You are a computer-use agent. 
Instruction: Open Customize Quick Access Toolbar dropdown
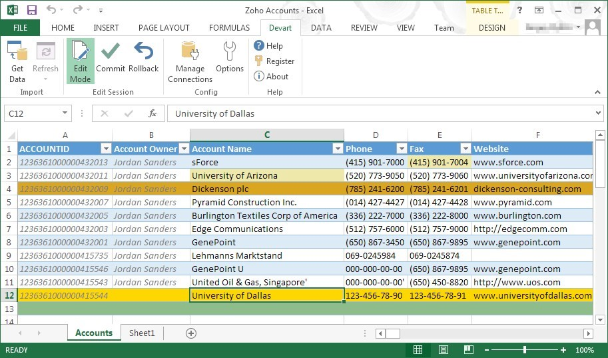[x=101, y=11]
